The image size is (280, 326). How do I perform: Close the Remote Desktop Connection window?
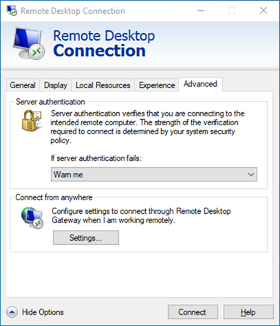click(263, 10)
